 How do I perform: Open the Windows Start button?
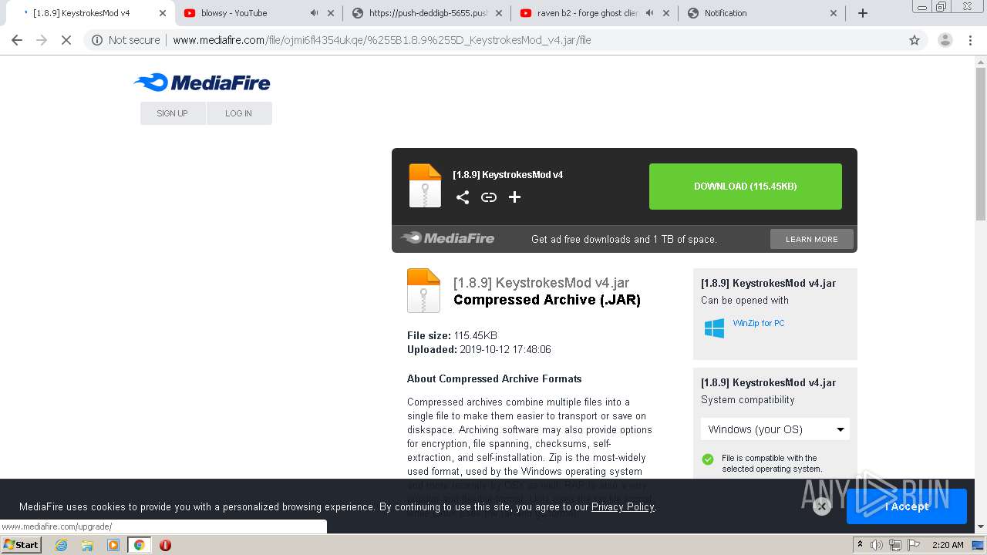click(x=22, y=545)
